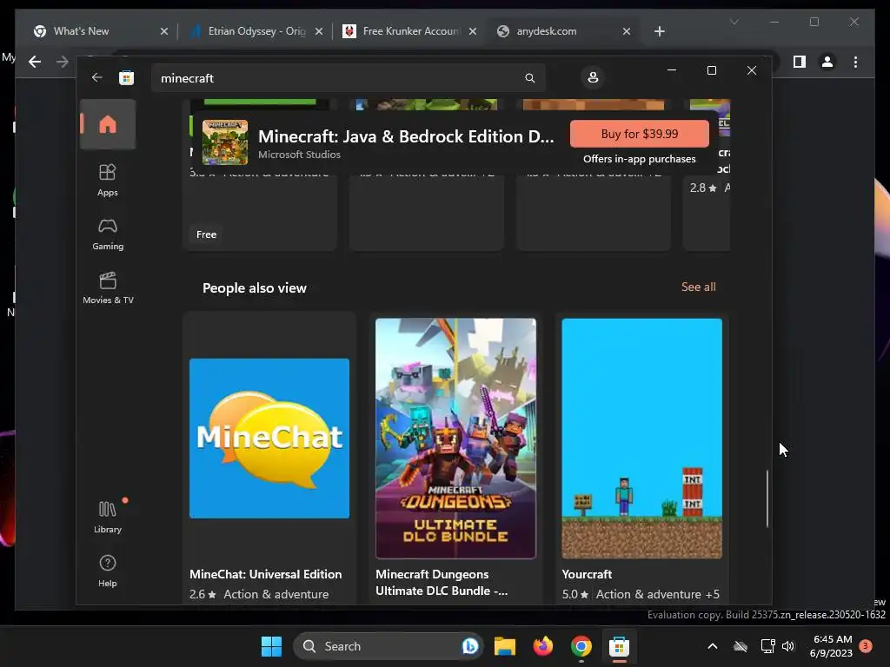This screenshot has width=890, height=667.
Task: Switch to Free Krunker Account Chrome tab
Action: click(411, 31)
